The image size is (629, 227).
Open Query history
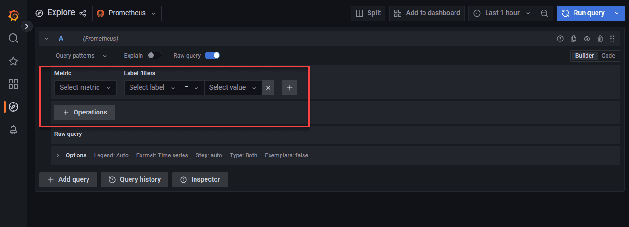pos(134,180)
